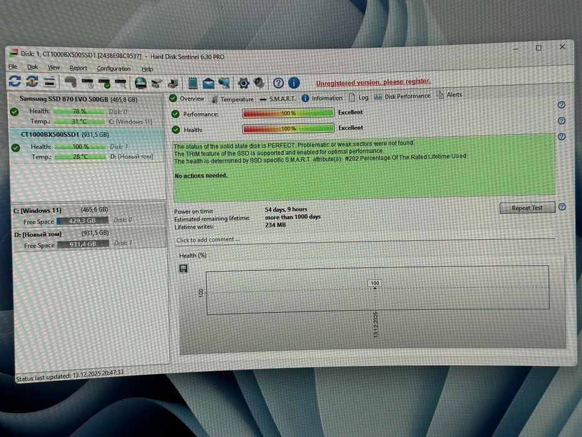Open help with the question mark toolbar icon
The height and width of the screenshot is (437, 582).
pos(278,83)
